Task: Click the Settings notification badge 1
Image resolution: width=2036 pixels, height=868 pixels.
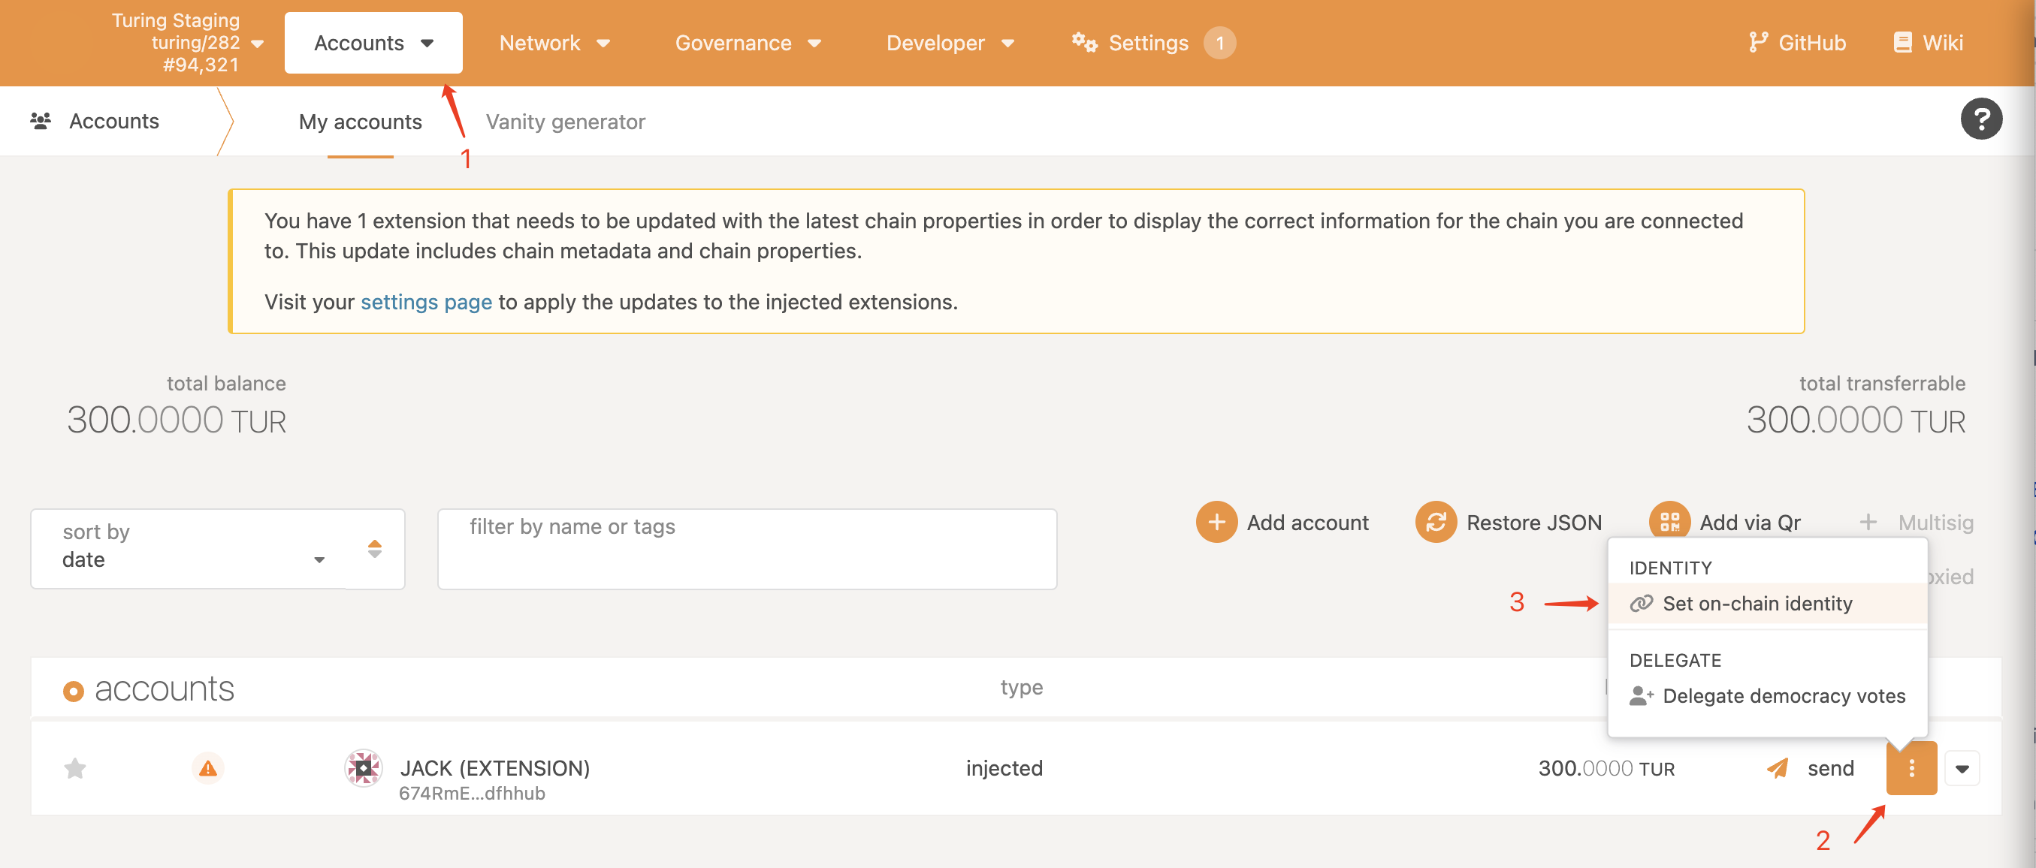Action: [x=1219, y=43]
